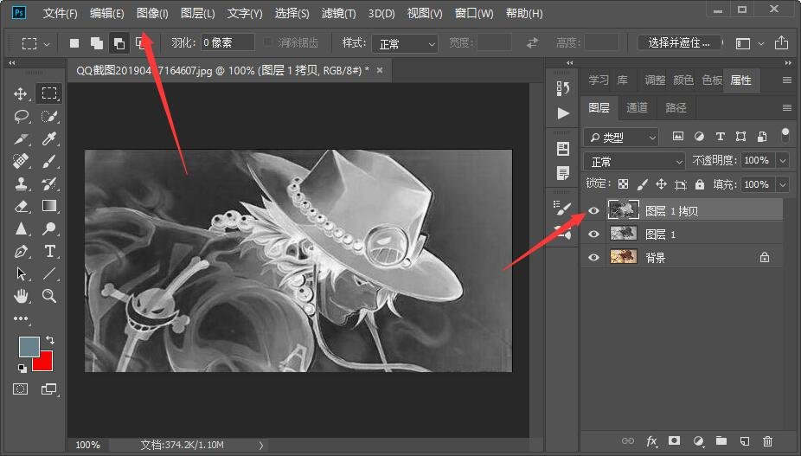Select the Dodge tool

pyautogui.click(x=49, y=228)
